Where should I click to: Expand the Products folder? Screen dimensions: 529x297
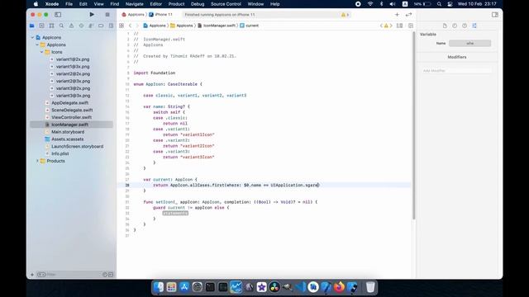[x=37, y=161]
